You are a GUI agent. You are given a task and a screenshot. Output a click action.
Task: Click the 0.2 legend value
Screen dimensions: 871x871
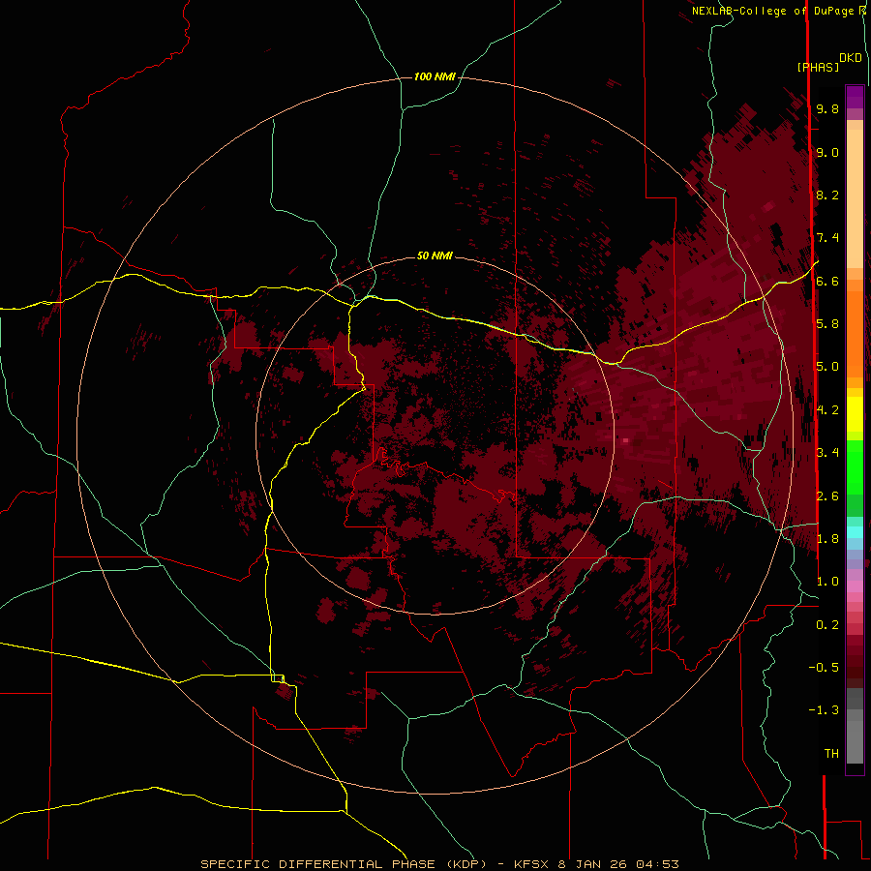827,624
